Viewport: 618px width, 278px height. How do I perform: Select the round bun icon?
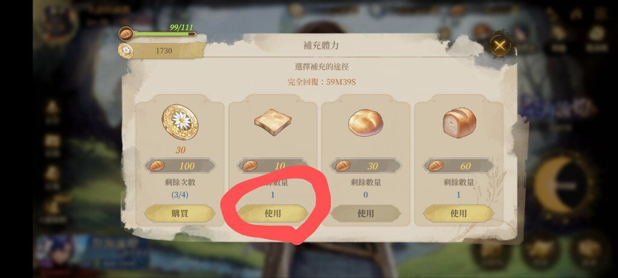point(365,123)
